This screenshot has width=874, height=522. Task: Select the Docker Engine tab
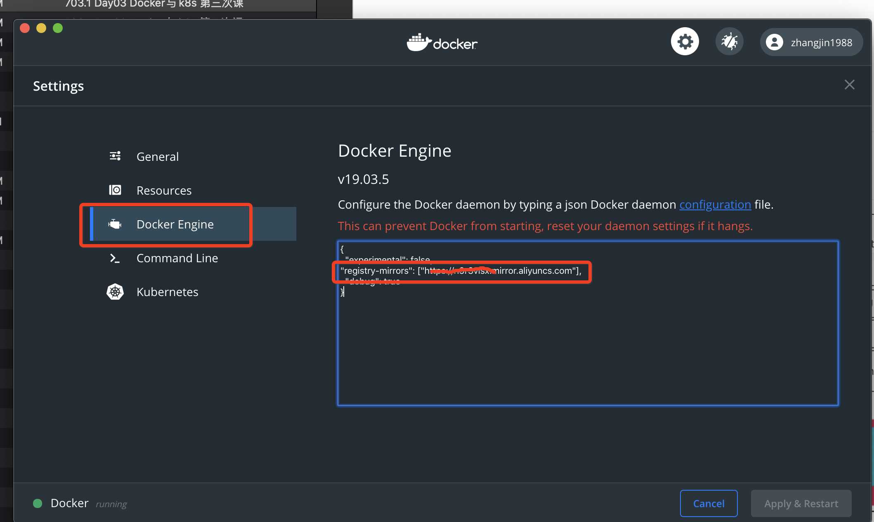point(193,224)
